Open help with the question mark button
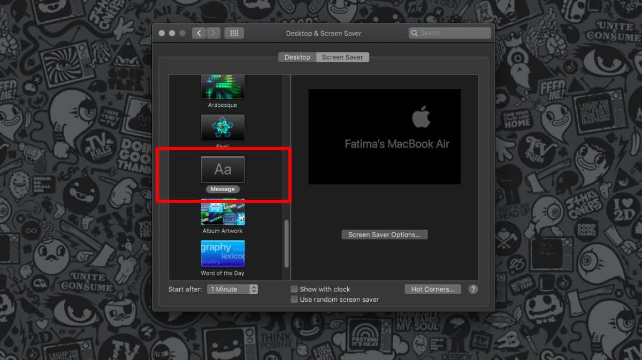The height and width of the screenshot is (360, 642). pyautogui.click(x=473, y=289)
